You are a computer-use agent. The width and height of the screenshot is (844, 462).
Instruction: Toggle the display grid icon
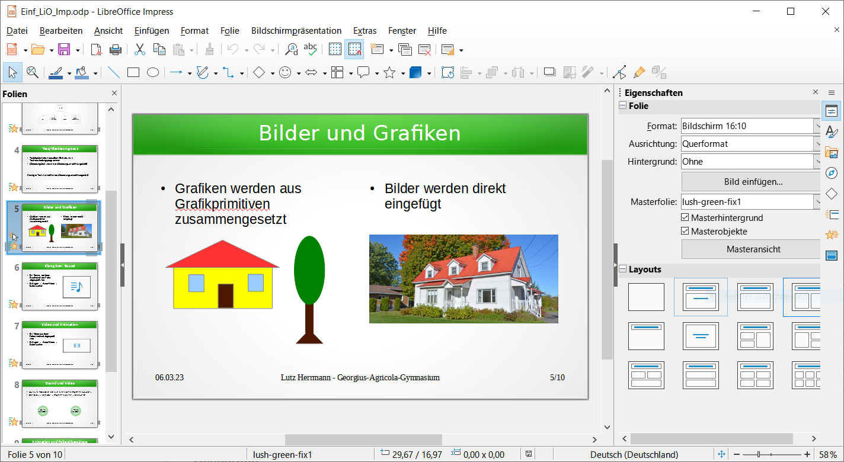[335, 50]
